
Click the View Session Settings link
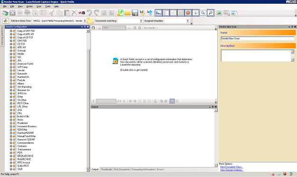[x=232, y=170]
